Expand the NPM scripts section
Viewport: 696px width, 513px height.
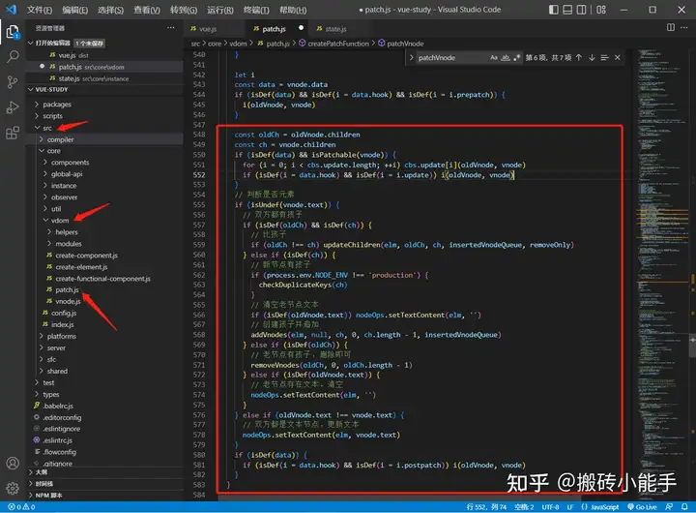pyautogui.click(x=48, y=496)
